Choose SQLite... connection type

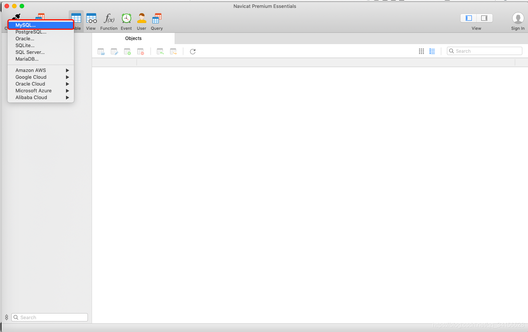(x=41, y=46)
